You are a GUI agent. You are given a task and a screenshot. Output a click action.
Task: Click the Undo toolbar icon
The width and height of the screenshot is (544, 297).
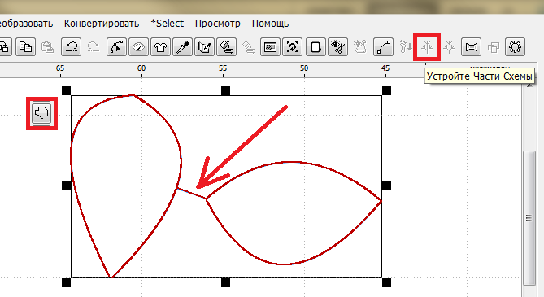[x=71, y=47]
